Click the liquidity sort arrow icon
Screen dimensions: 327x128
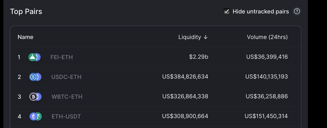tap(206, 37)
